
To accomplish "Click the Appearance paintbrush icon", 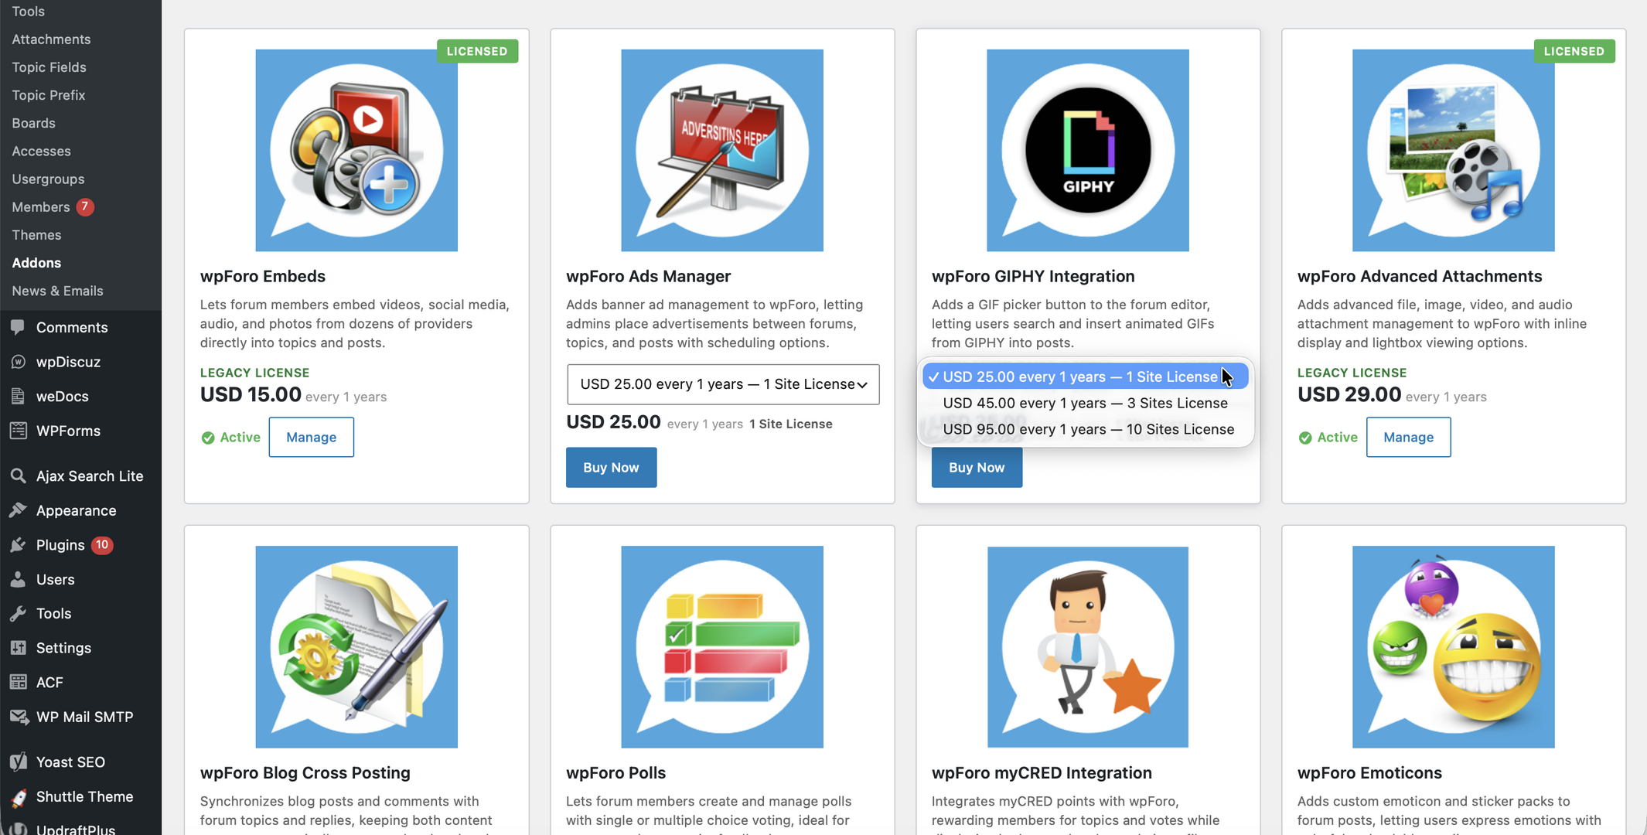I will click(18, 510).
